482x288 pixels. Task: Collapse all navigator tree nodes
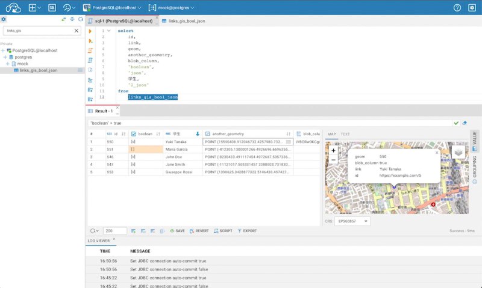(x=72, y=19)
